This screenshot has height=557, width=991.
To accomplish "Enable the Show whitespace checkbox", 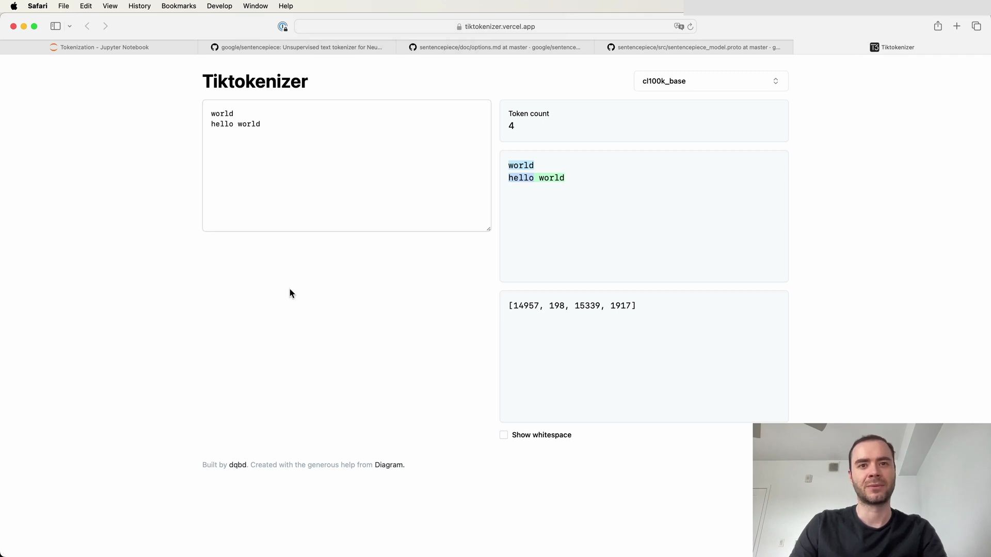I will 504,435.
